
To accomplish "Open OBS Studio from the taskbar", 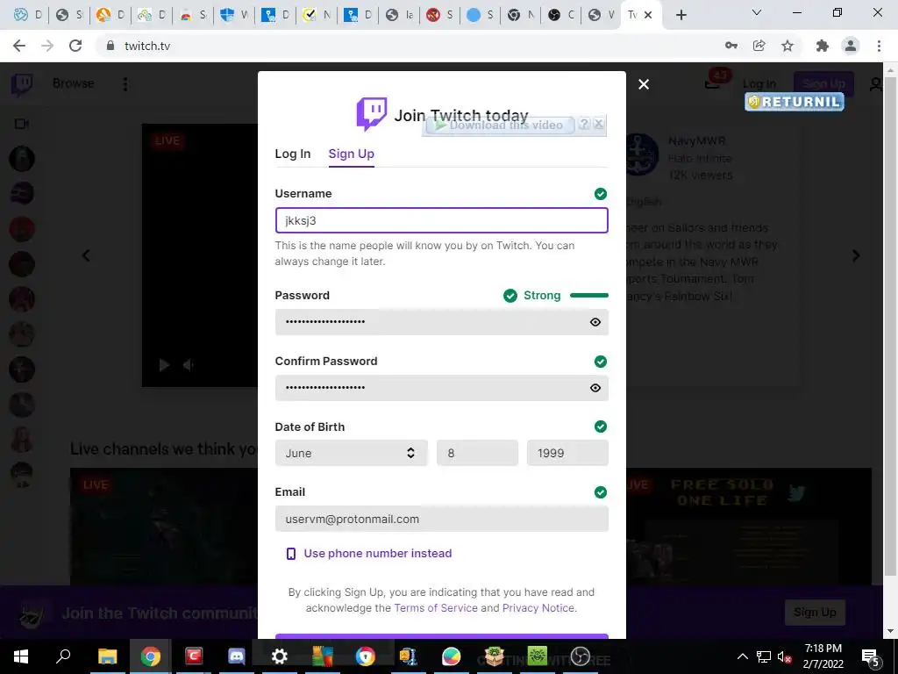I will (581, 656).
